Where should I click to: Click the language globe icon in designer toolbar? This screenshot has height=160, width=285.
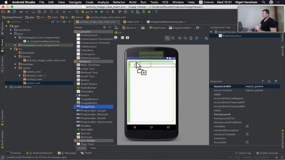198,28
